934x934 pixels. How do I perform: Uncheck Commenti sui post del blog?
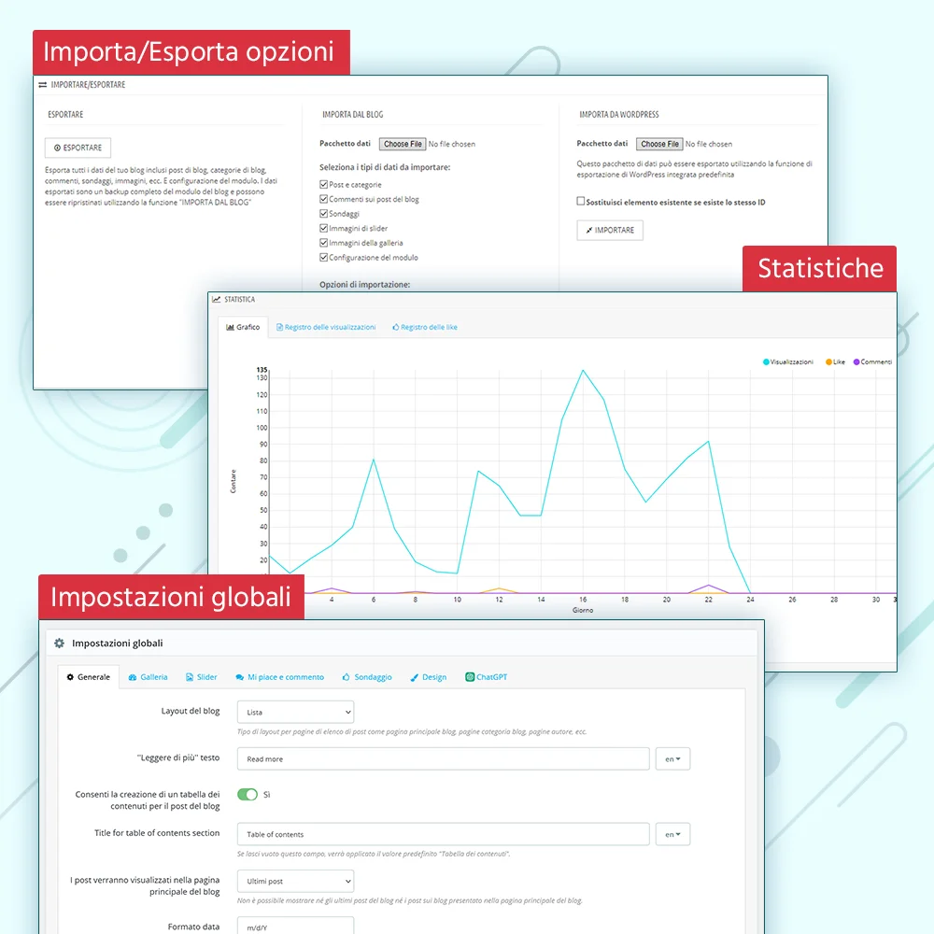pos(323,199)
